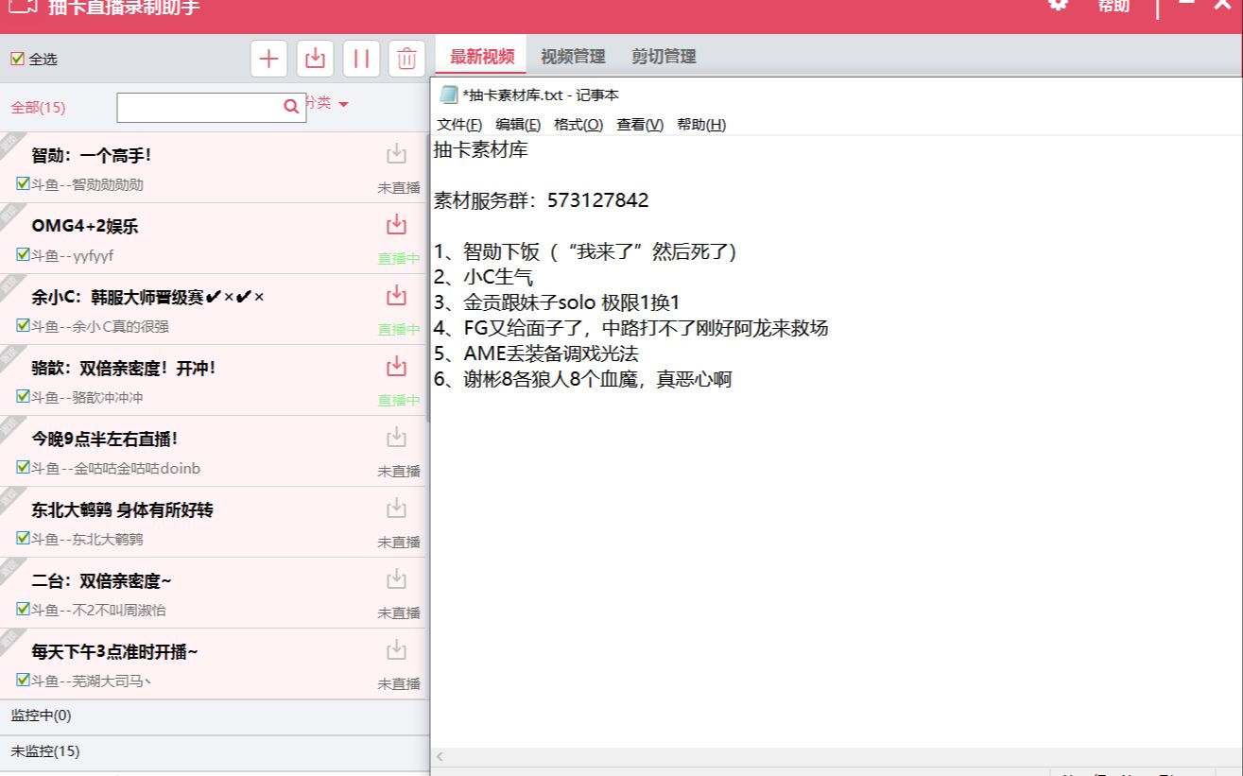Uncheck 斗鱼--金咕咕金咕咕doinb checkbox
1243x776 pixels.
tap(23, 467)
